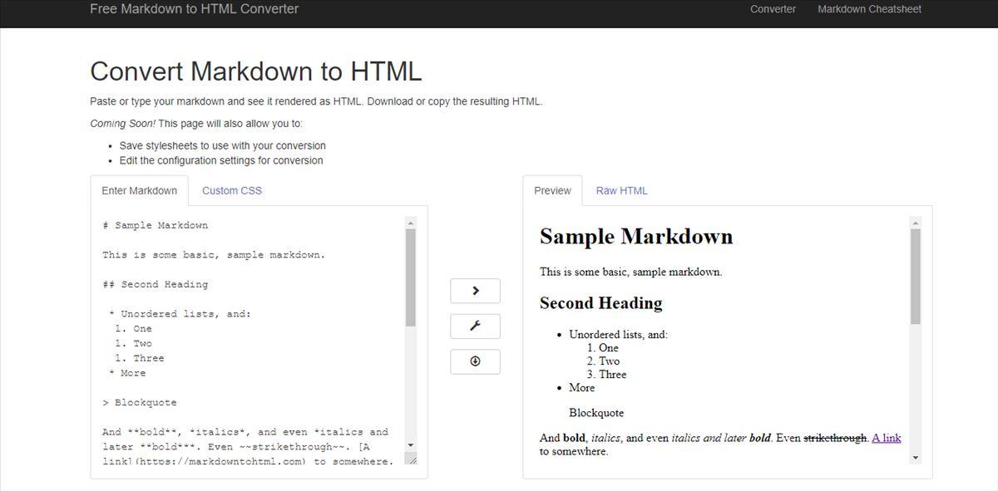Download the converted HTML with the download icon
This screenshot has width=998, height=491.
tap(474, 361)
